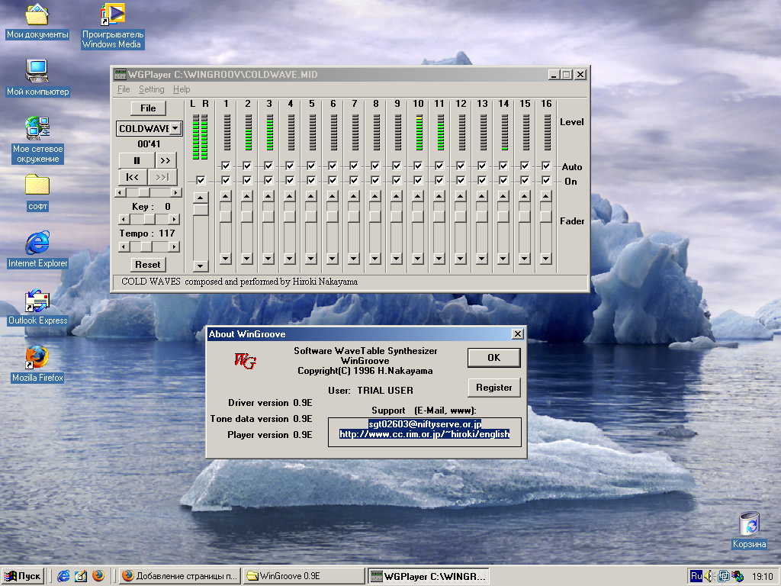Viewport: 781px width, 586px height.
Task: Pause playback in WGPlayer
Action: 137,160
